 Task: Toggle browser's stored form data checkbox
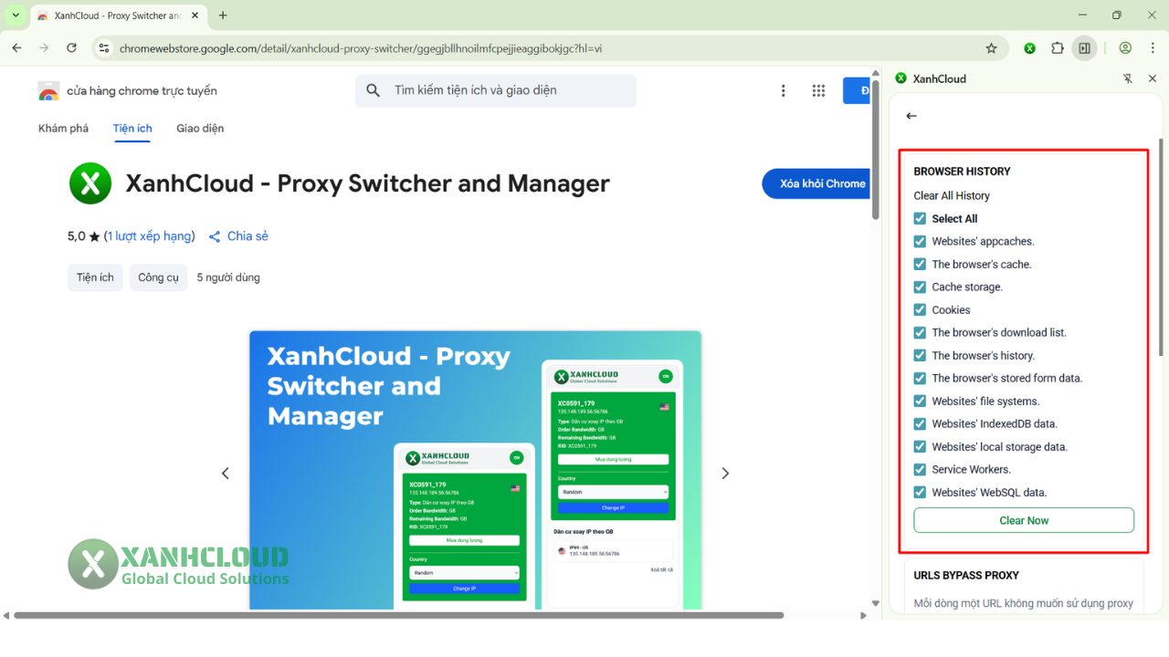coord(920,378)
